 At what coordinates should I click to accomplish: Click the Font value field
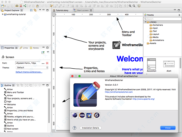pyautogui.click(x=28, y=63)
